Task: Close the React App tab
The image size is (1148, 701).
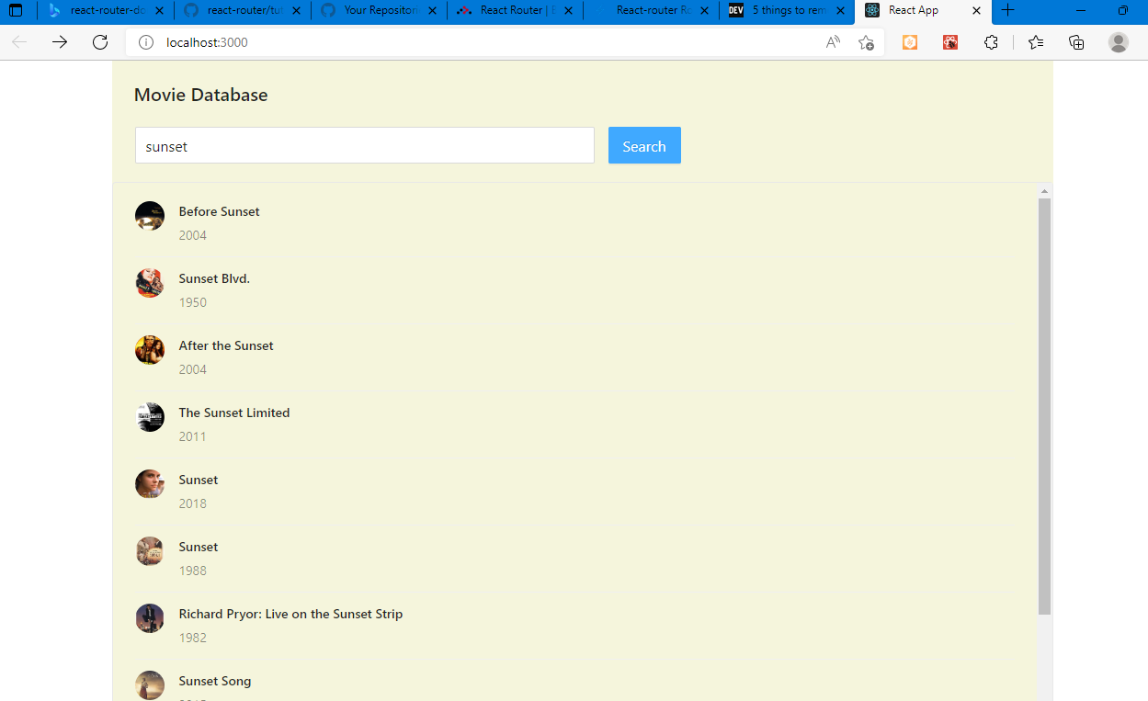Action: coord(976,10)
